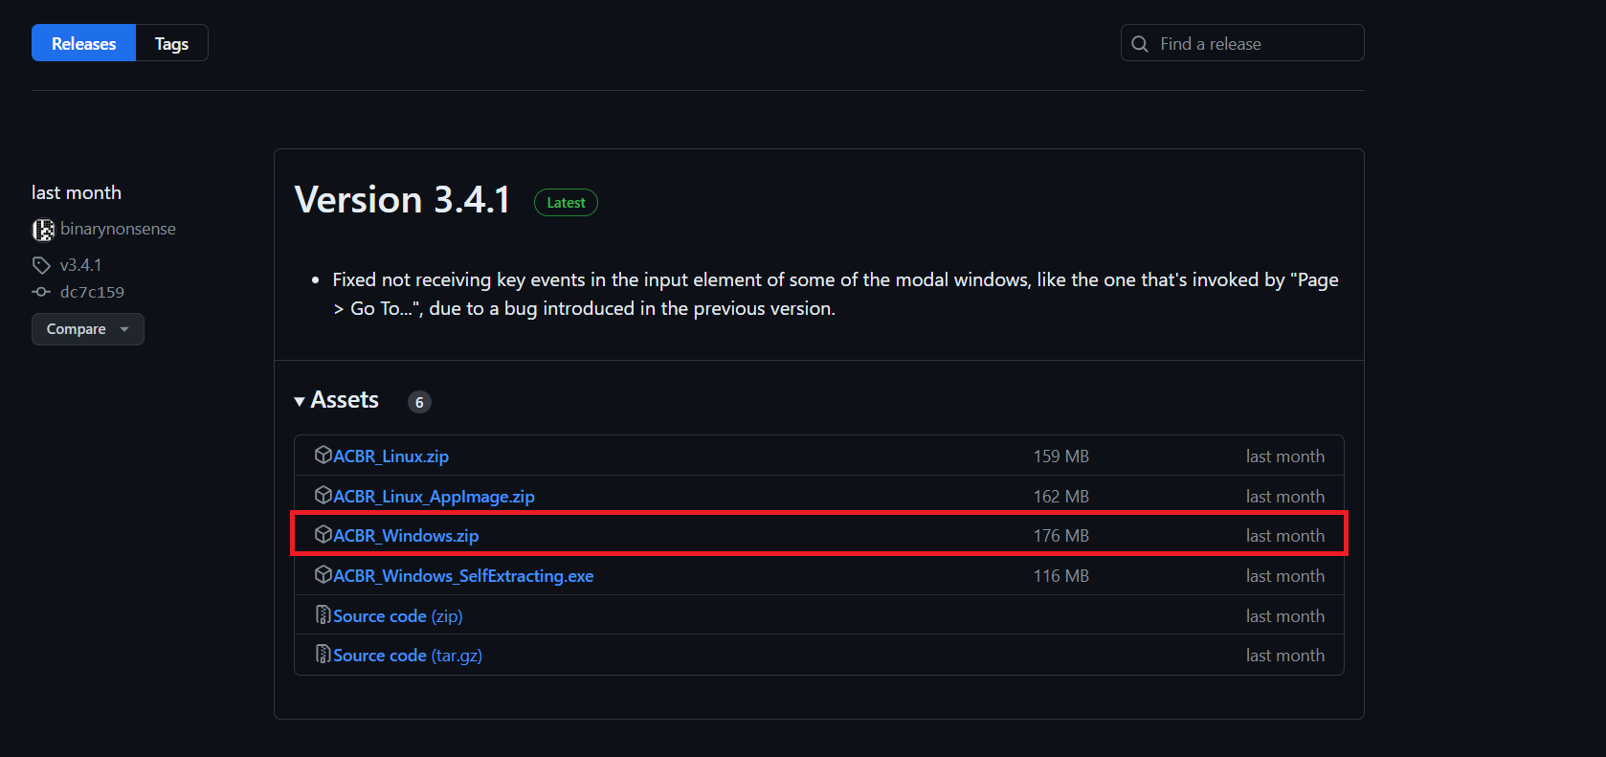Viewport: 1606px width, 757px height.
Task: Click the Latest release badge
Action: 566,203
